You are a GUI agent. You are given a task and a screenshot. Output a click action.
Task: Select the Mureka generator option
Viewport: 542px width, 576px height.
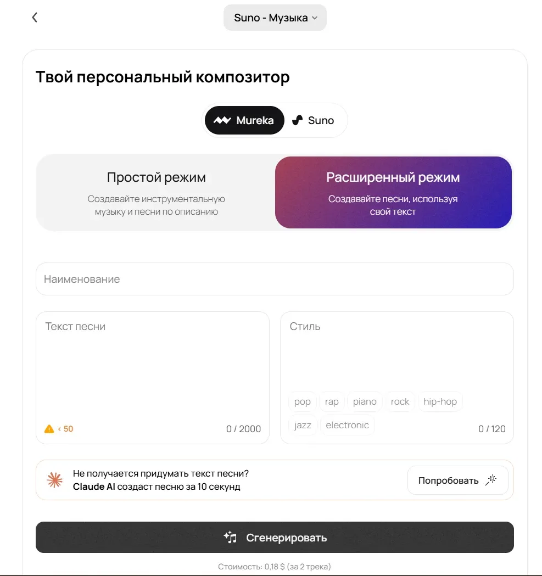(244, 120)
